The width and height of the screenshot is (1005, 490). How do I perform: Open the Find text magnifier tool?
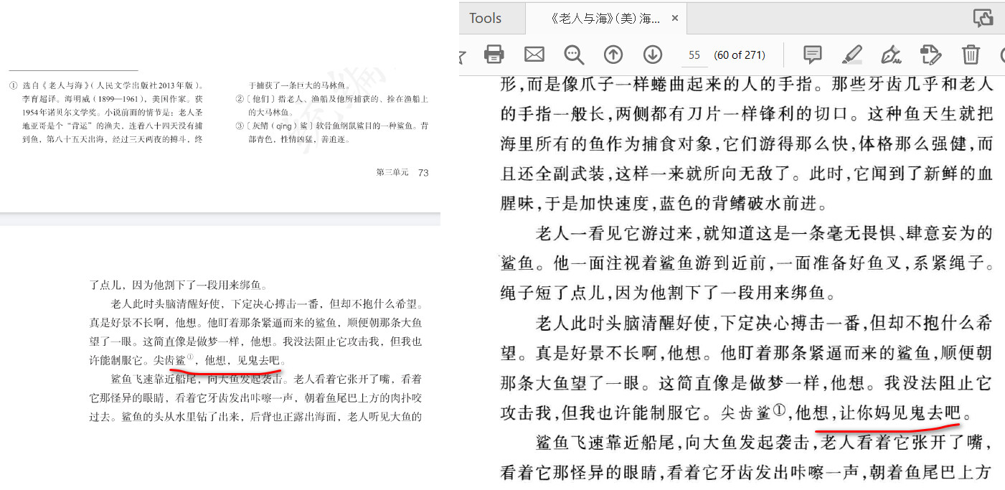[574, 55]
